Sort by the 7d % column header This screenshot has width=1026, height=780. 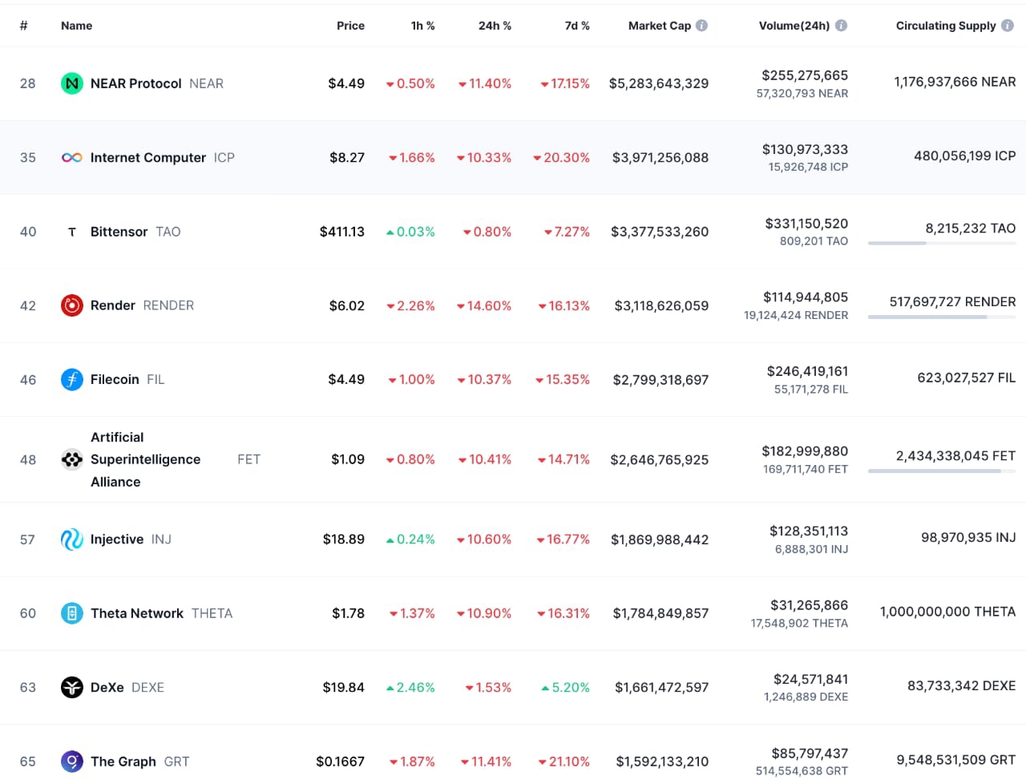pyautogui.click(x=576, y=26)
